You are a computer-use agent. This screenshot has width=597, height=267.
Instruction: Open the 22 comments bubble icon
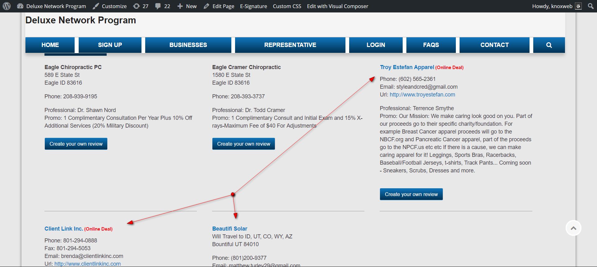point(158,6)
